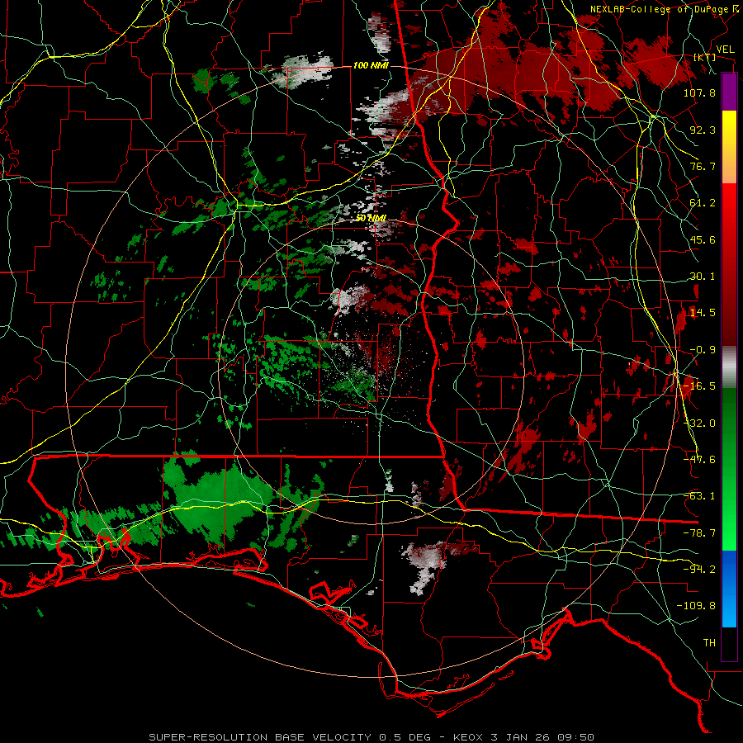Select the -16.5 velocity scale value

pos(699,386)
